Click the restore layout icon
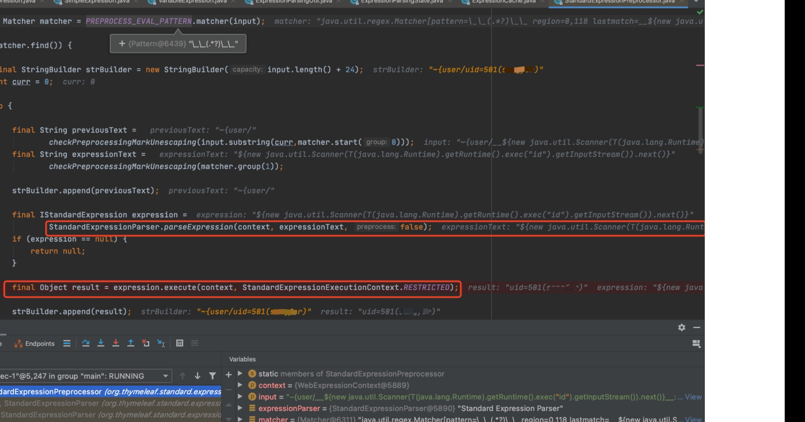The height and width of the screenshot is (422, 805). (696, 344)
